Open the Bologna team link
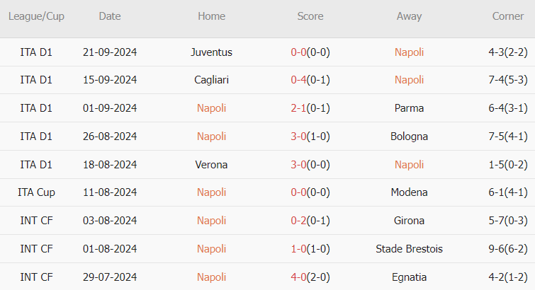 [409, 137]
